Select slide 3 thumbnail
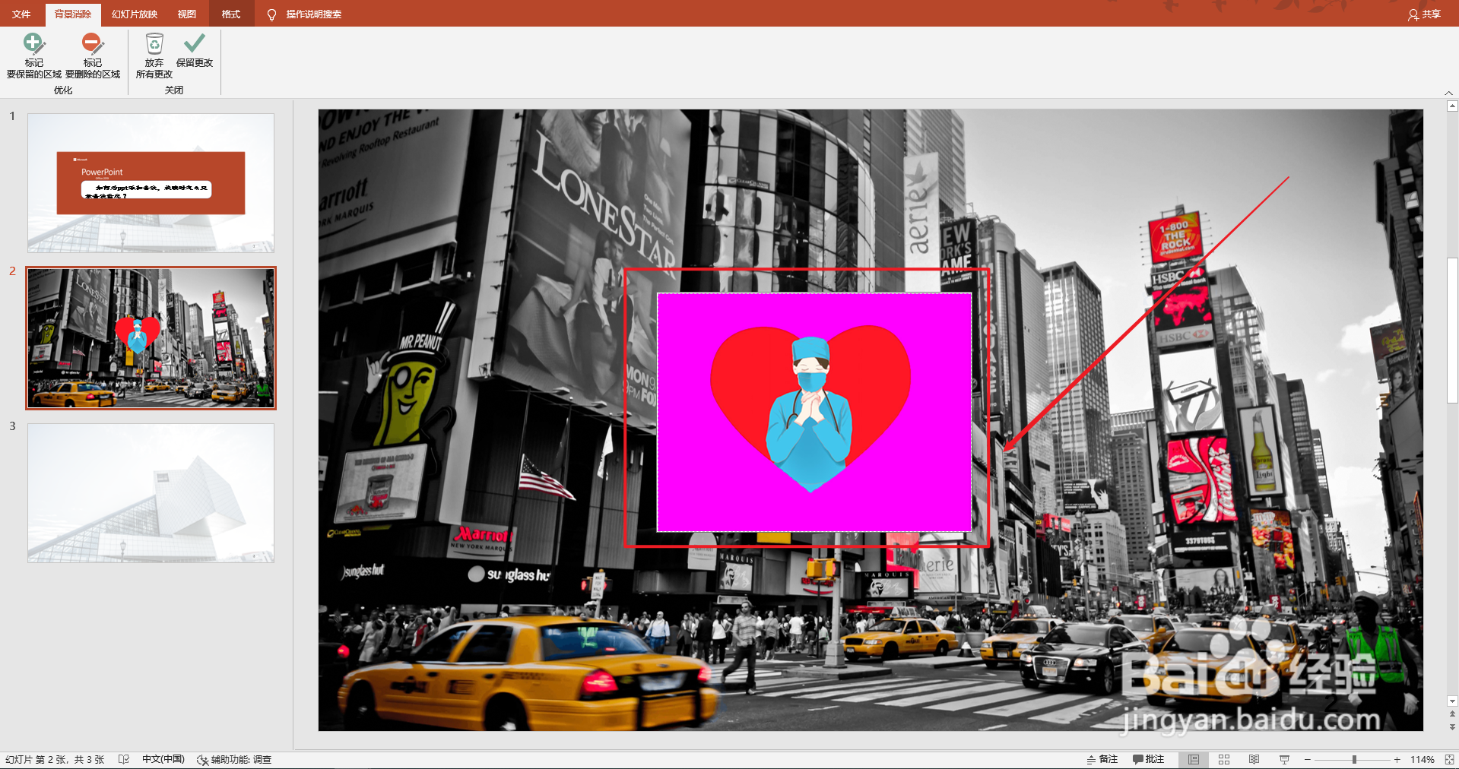The image size is (1459, 769). [151, 493]
